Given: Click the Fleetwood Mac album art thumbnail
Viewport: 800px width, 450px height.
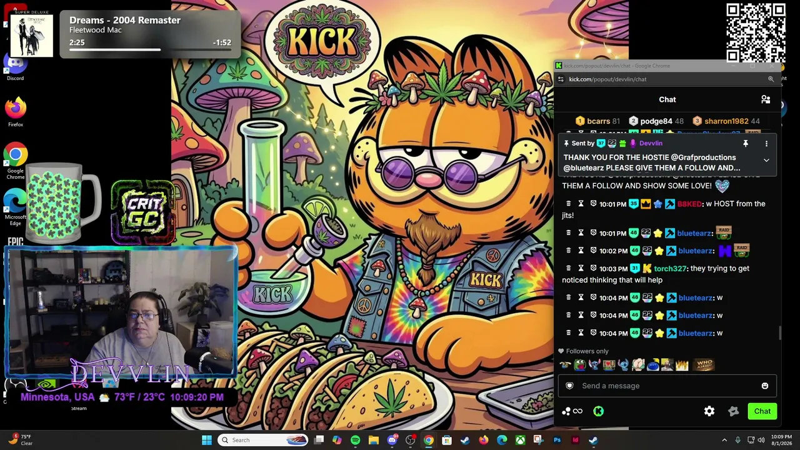Looking at the screenshot, I should click(31, 35).
